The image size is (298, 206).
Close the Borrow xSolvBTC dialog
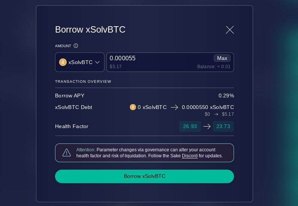(230, 30)
